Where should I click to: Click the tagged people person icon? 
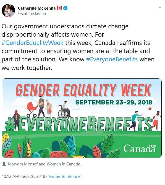point(4,164)
